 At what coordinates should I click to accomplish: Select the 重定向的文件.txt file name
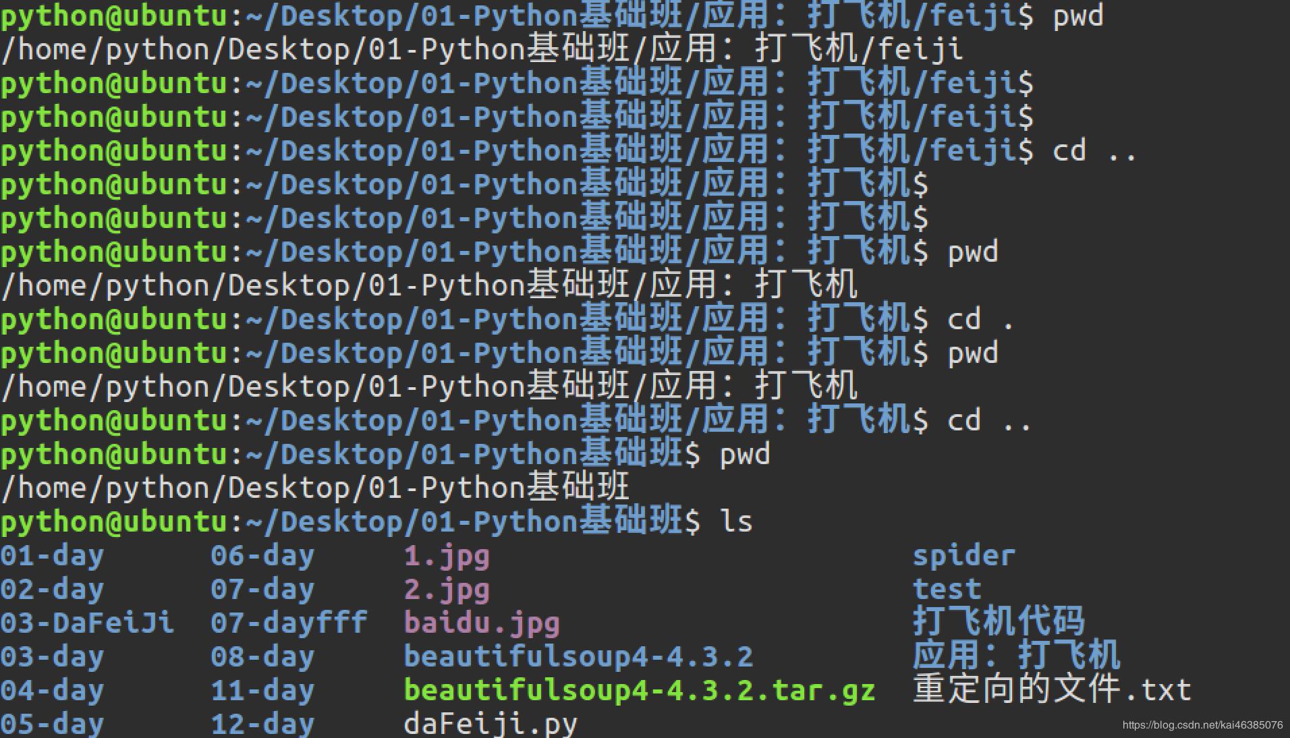point(1051,690)
